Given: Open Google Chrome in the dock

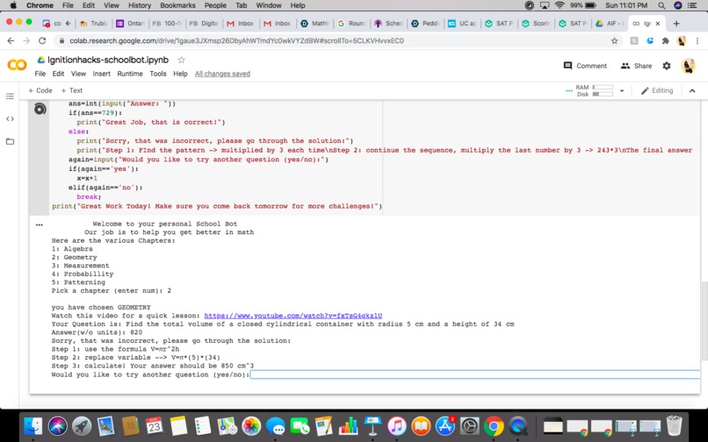Looking at the screenshot, I should click(494, 425).
